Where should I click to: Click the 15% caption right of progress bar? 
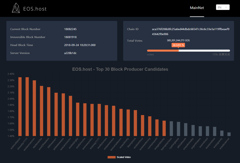point(221,54)
